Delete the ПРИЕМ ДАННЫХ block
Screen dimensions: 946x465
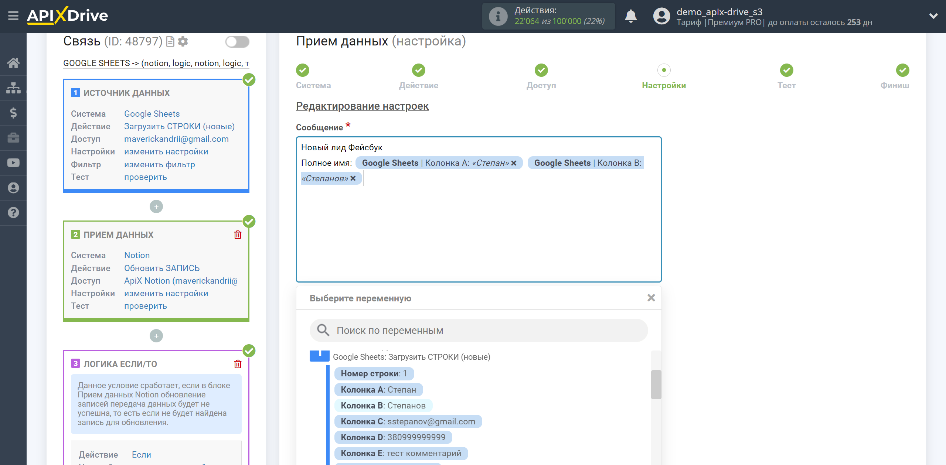coord(238,235)
